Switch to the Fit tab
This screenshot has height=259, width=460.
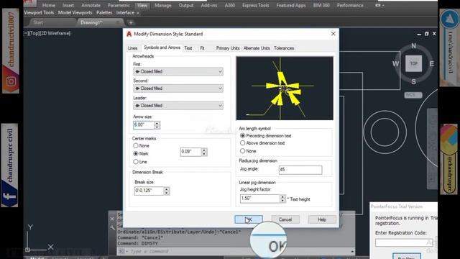(202, 48)
